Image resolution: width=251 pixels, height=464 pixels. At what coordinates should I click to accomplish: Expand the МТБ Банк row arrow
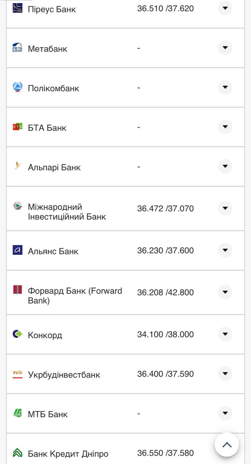point(225,413)
